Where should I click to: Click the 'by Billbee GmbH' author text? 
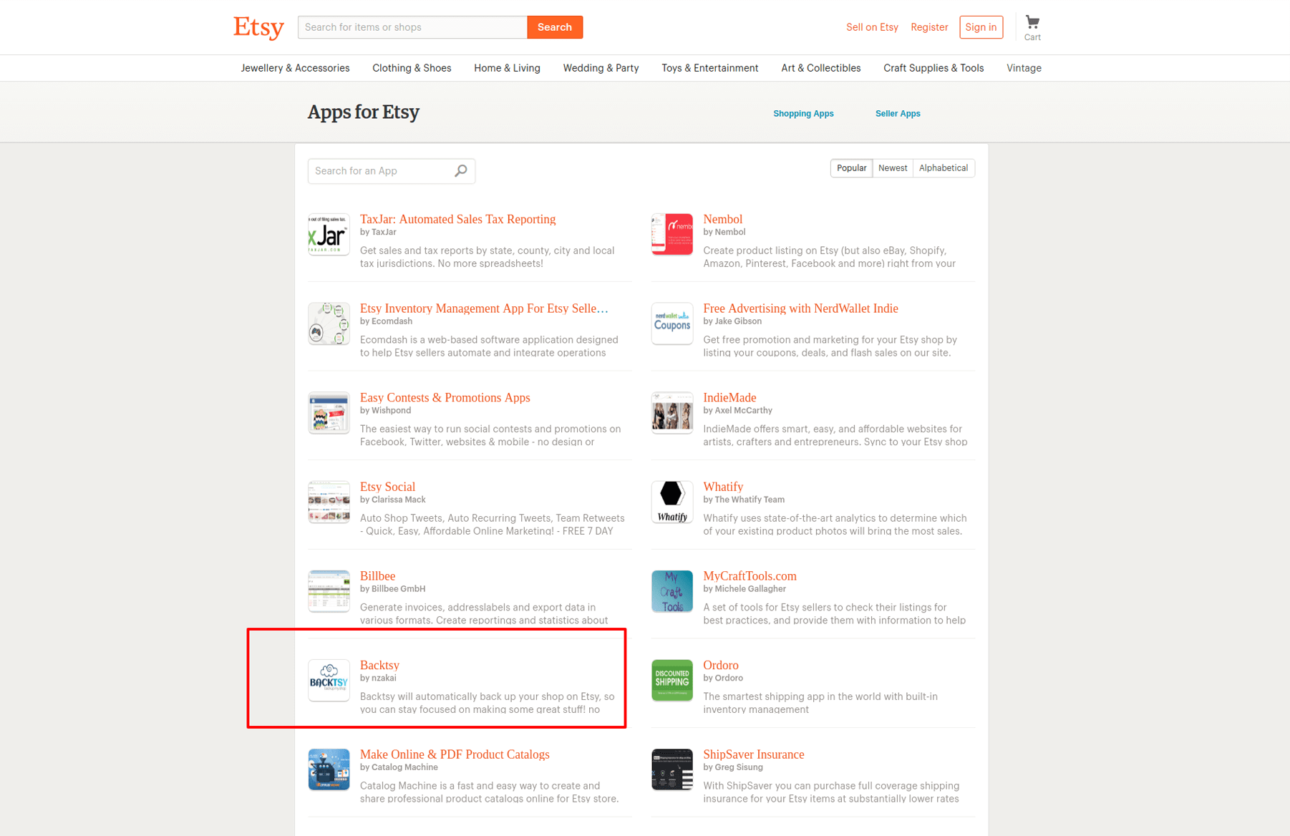(x=392, y=589)
